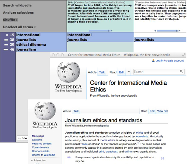Click the 'media ethics' link

click(x=108, y=140)
